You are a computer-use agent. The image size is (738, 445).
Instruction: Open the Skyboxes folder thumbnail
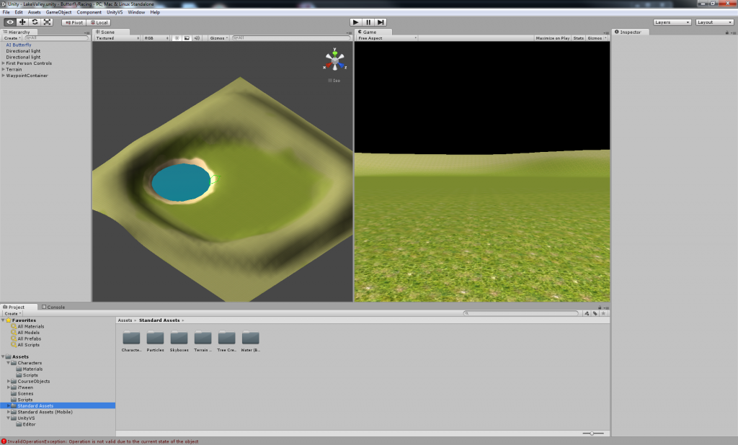pos(179,338)
